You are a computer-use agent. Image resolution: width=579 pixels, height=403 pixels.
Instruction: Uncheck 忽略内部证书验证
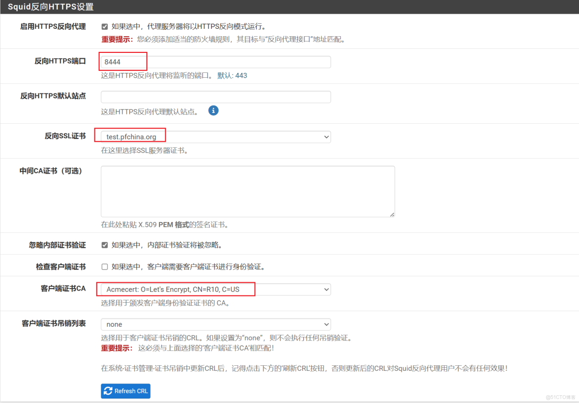(105, 245)
